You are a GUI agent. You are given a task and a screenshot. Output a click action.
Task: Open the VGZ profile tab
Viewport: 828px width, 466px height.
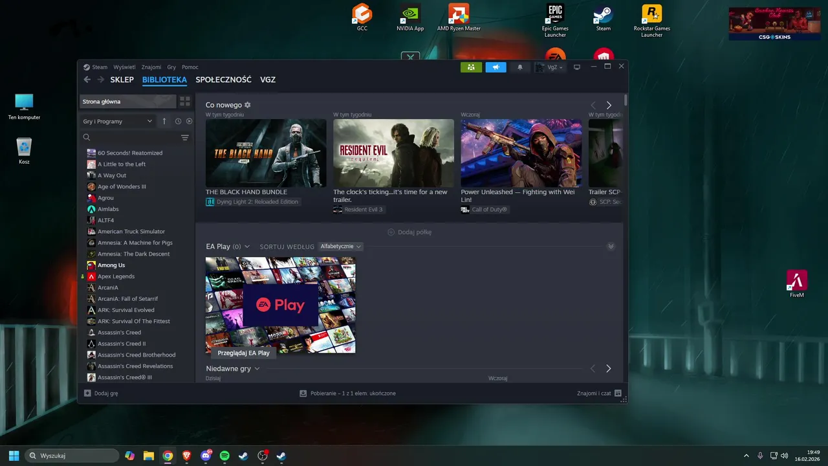click(268, 80)
